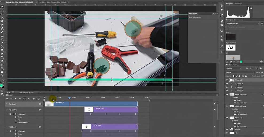Open the Actions panel play icon
The image size is (264, 137).
pyautogui.click(x=222, y=10)
